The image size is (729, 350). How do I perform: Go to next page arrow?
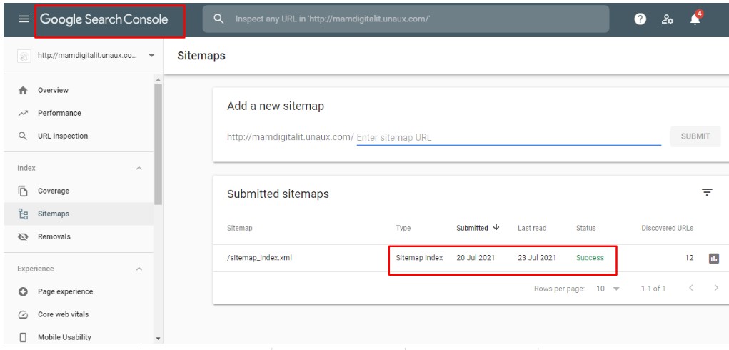[x=715, y=289]
